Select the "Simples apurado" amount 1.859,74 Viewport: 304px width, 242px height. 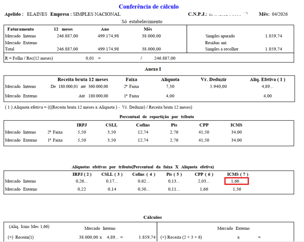tap(274, 36)
